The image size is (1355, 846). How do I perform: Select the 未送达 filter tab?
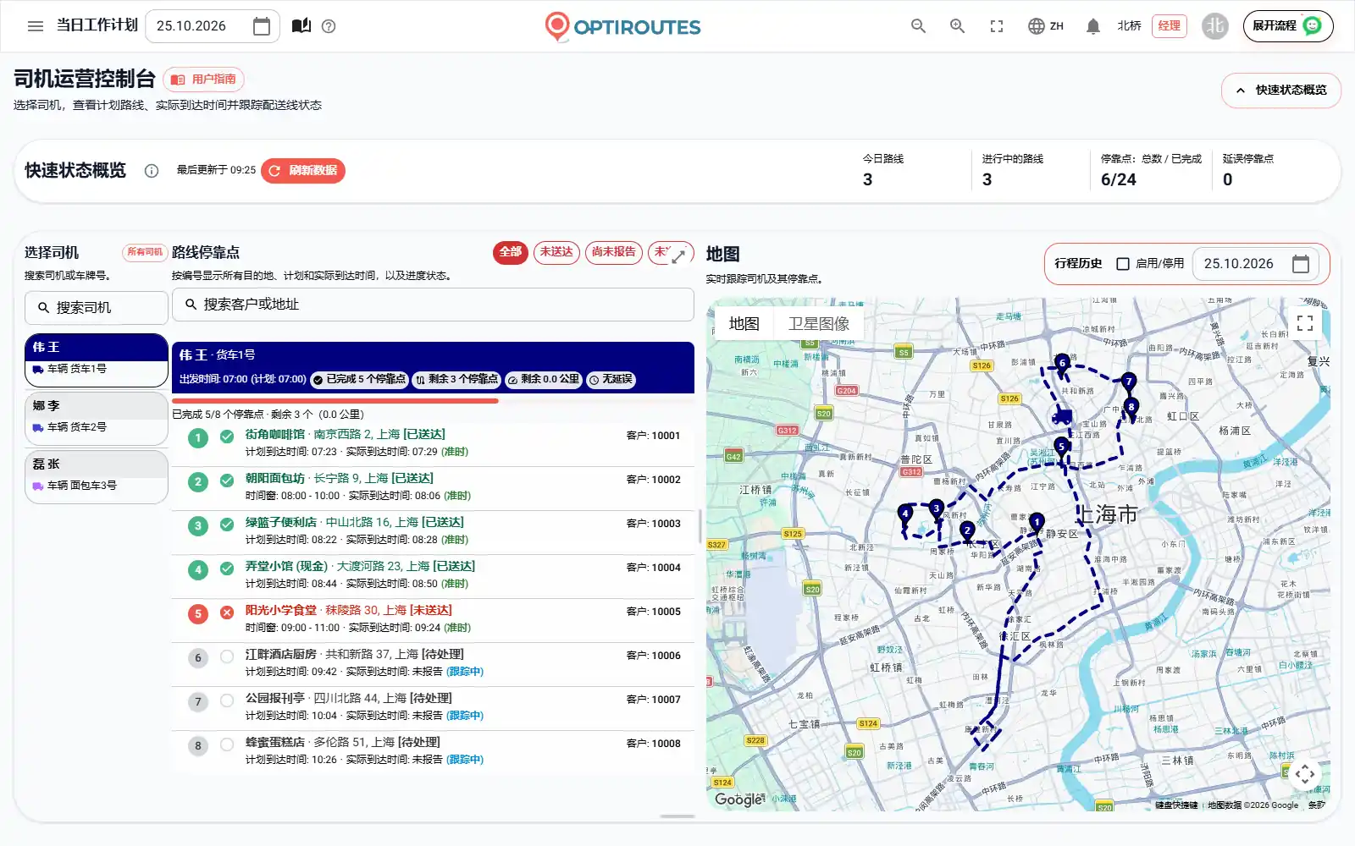coord(556,252)
